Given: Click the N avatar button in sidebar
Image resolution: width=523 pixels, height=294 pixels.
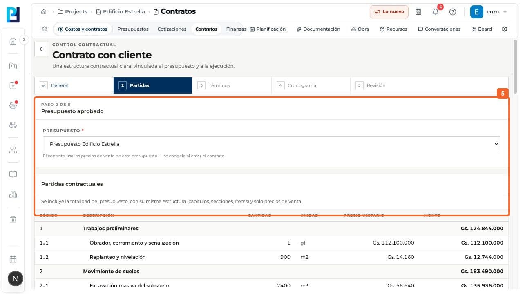Looking at the screenshot, I should (16, 279).
